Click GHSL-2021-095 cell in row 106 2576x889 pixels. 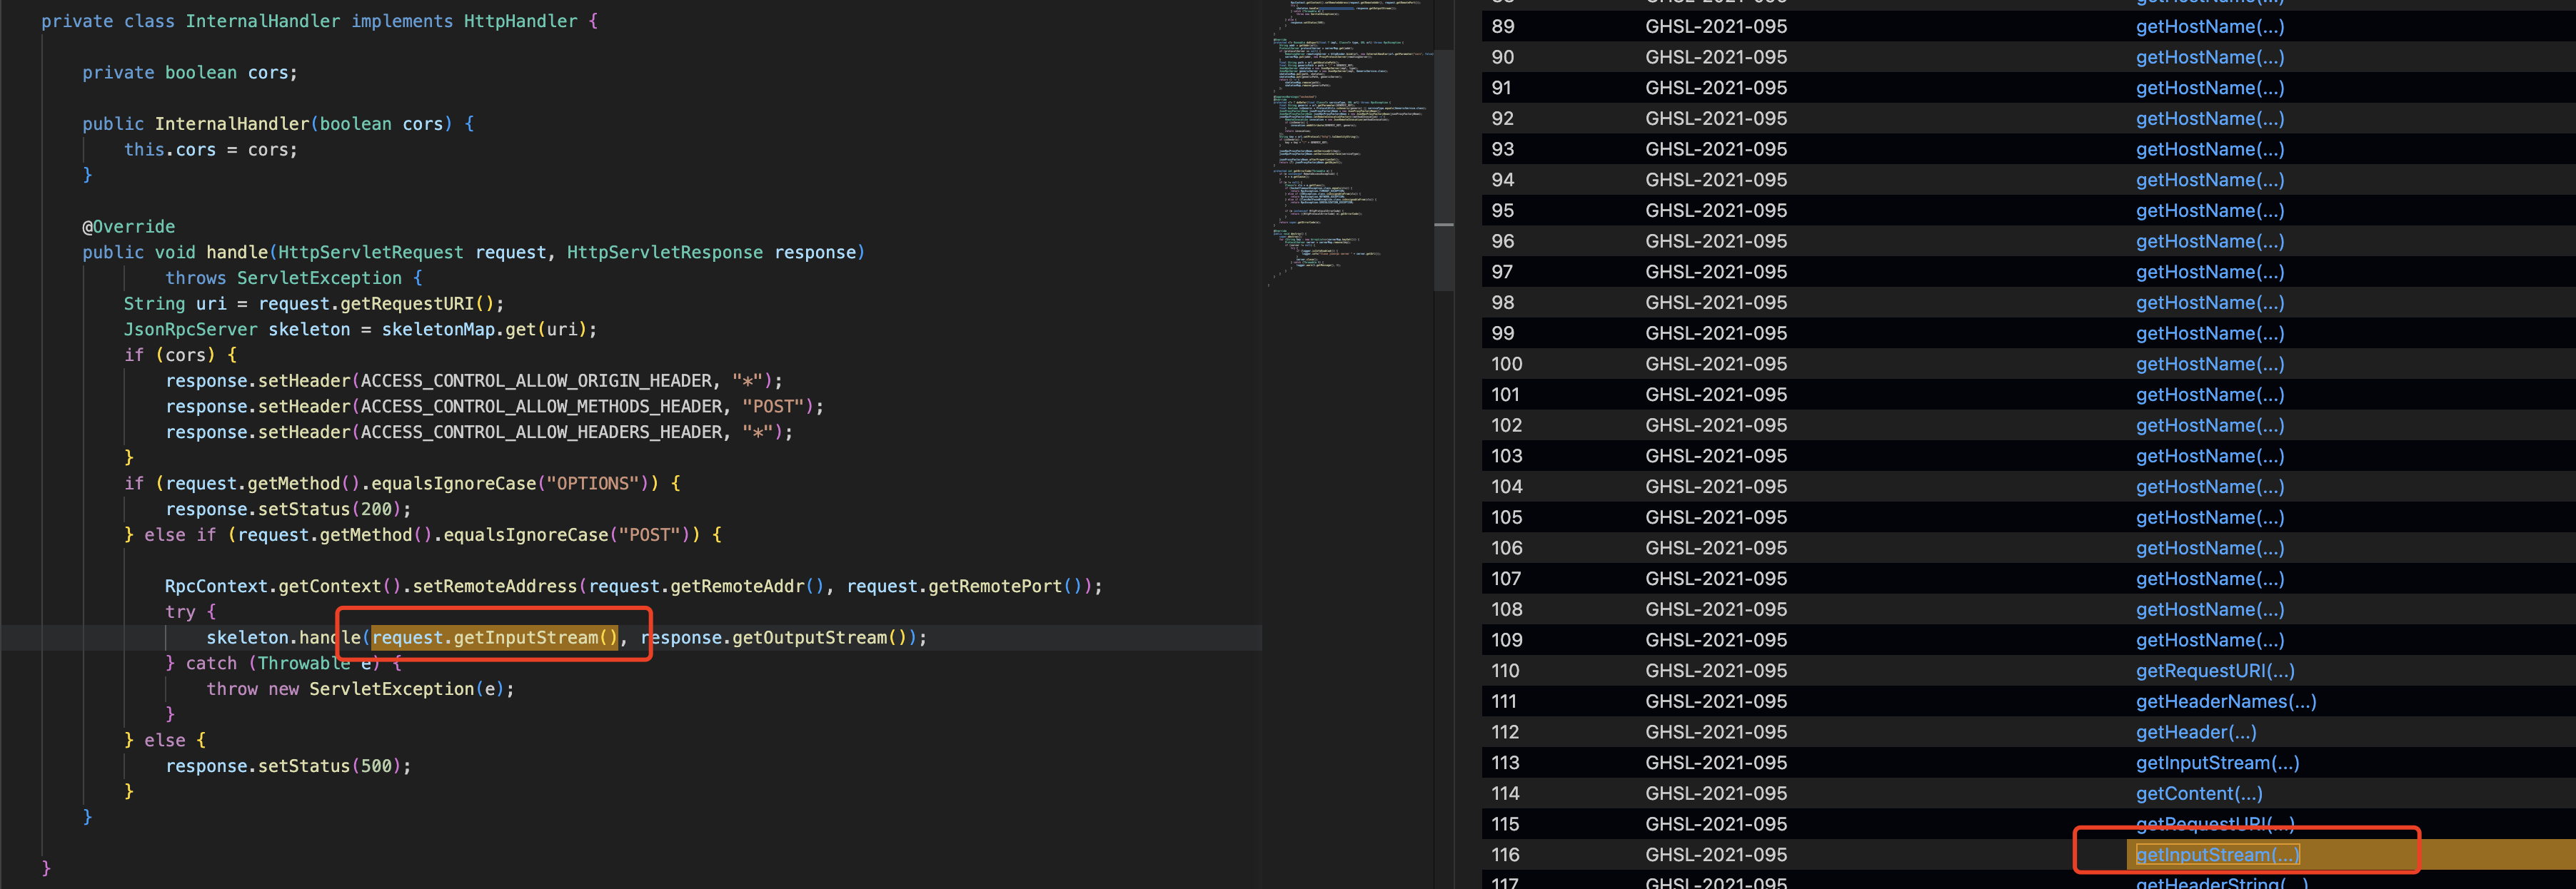(1716, 549)
